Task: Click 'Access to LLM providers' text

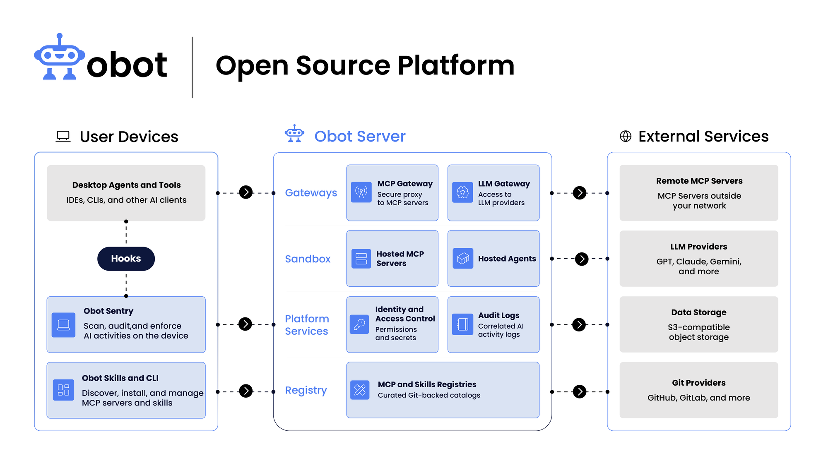Action: click(501, 199)
